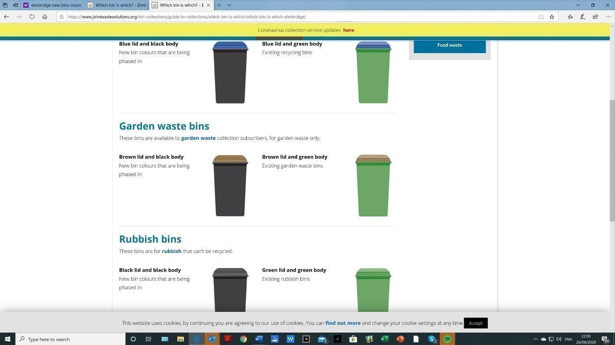Select the first Which bin is which tab
615x345 pixels.
click(x=119, y=5)
